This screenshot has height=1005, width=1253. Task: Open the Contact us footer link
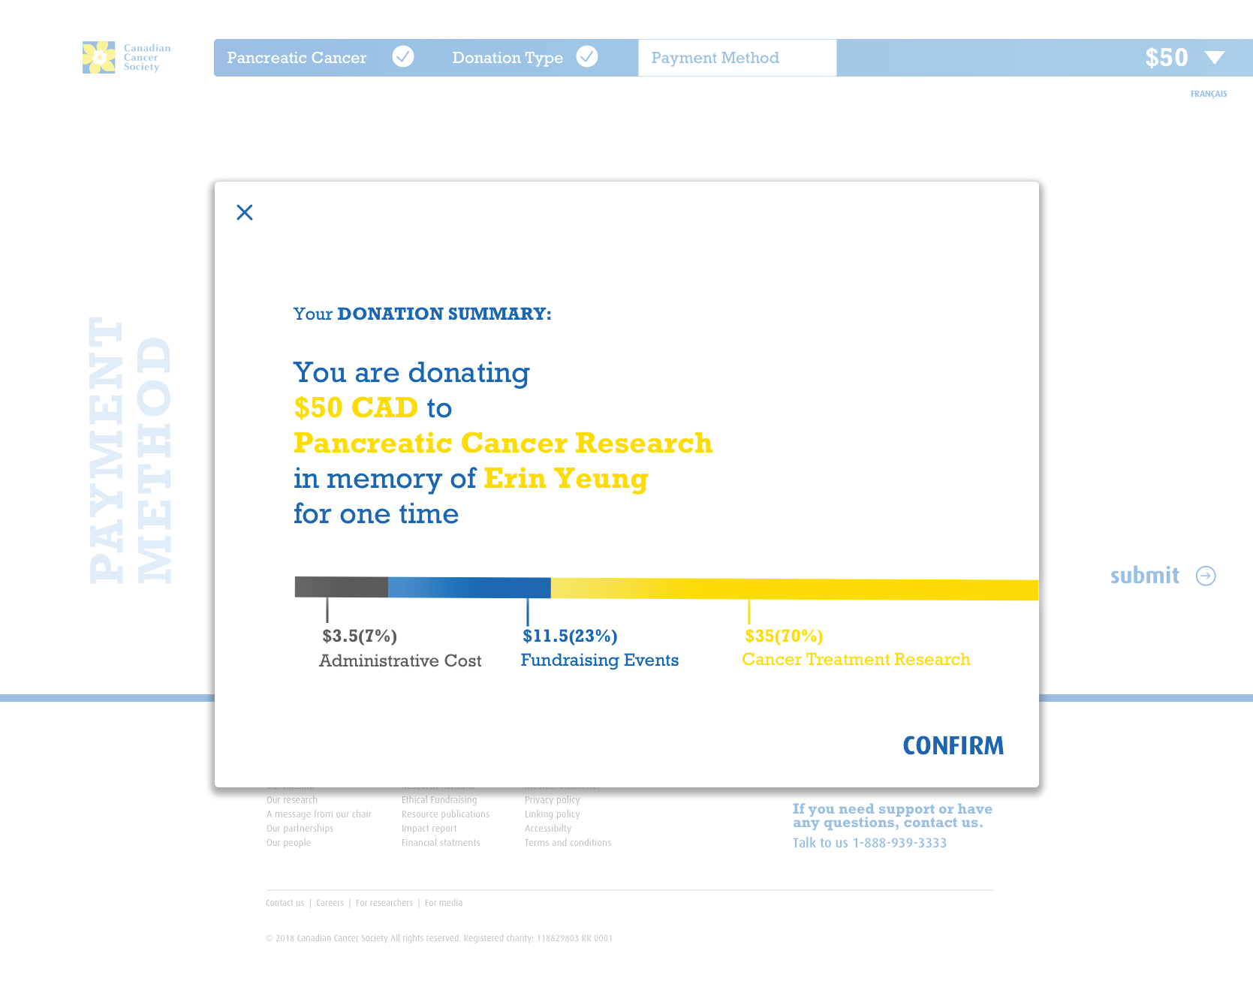point(285,903)
